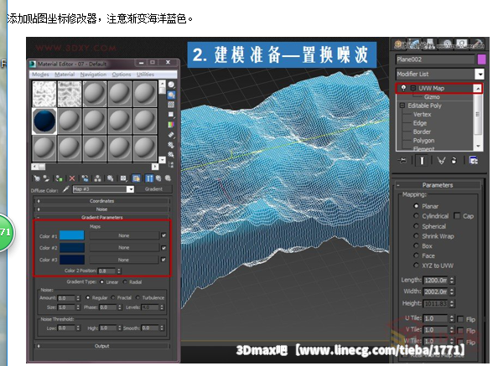Viewport: 498px width, 366px height.
Task: Toggle the Color #2 map checkbox
Action: pyautogui.click(x=163, y=248)
